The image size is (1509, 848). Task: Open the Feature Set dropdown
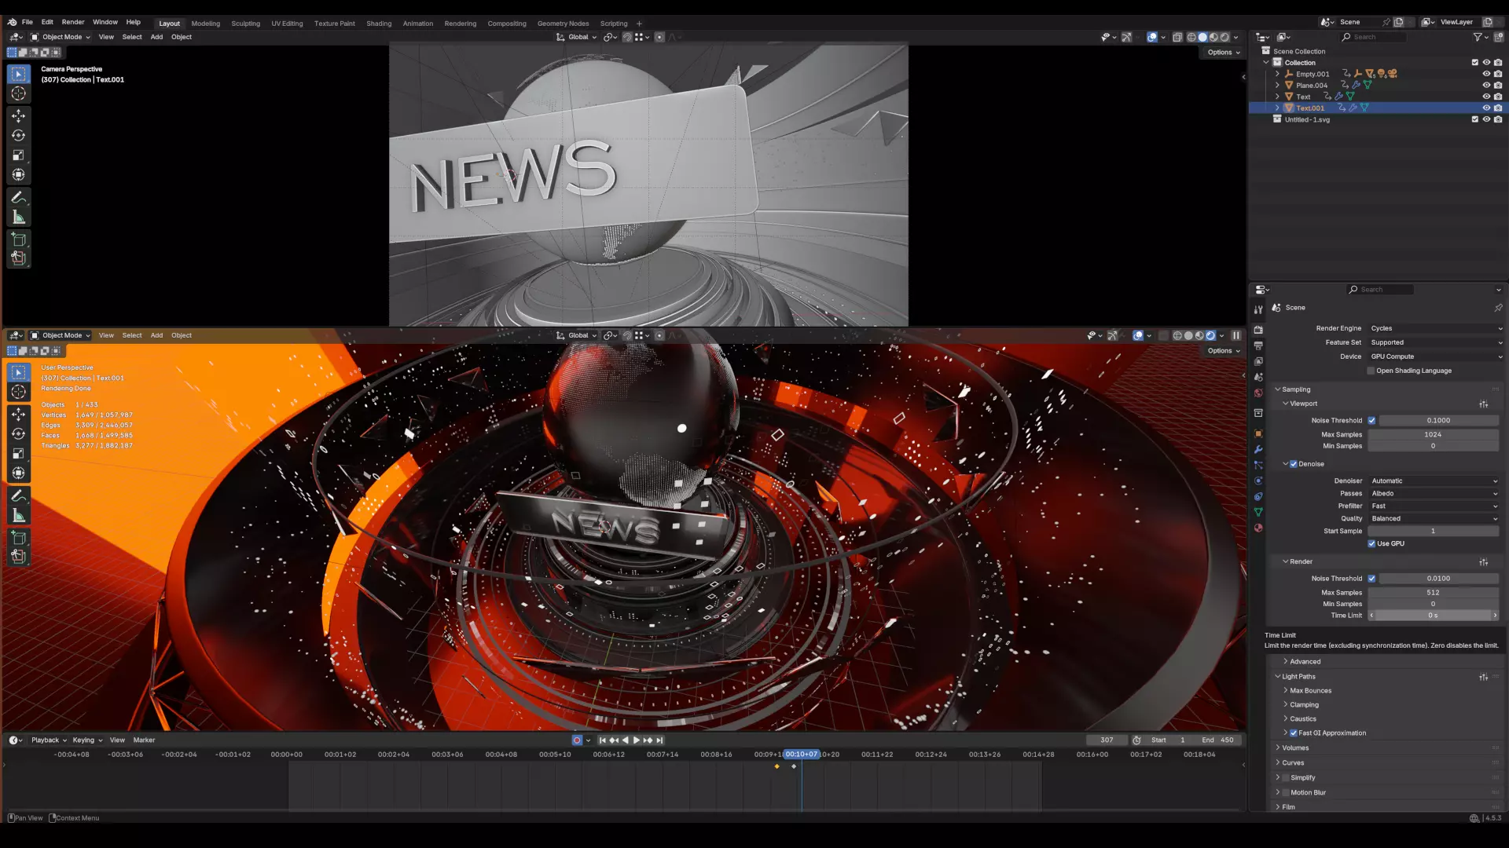(1435, 342)
